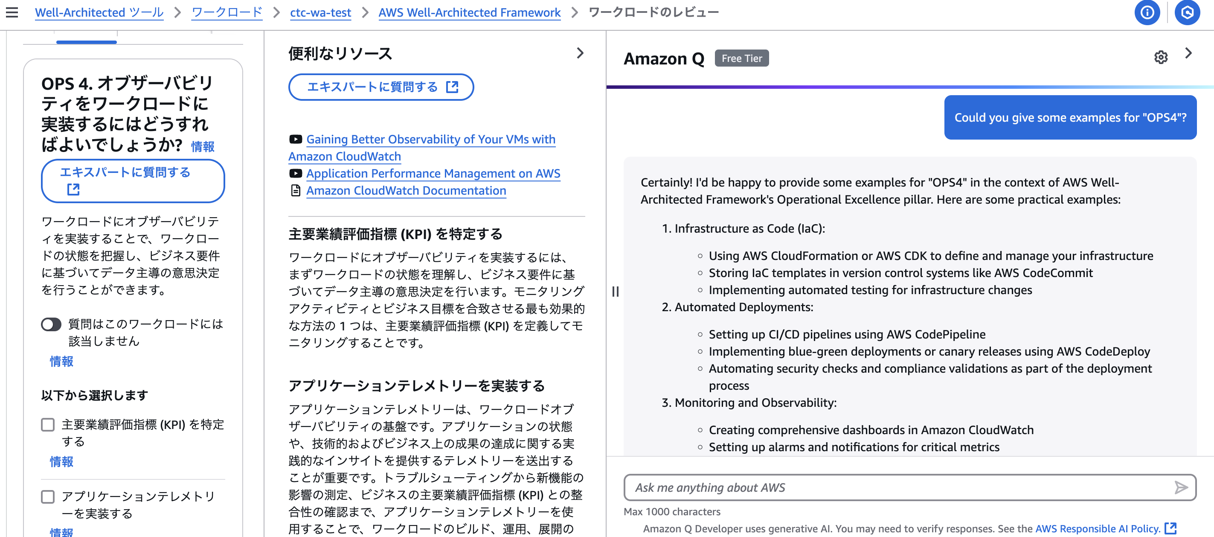This screenshot has height=537, width=1214.
Task: Click the video icon beside Gaining Better Observability
Action: tap(296, 139)
